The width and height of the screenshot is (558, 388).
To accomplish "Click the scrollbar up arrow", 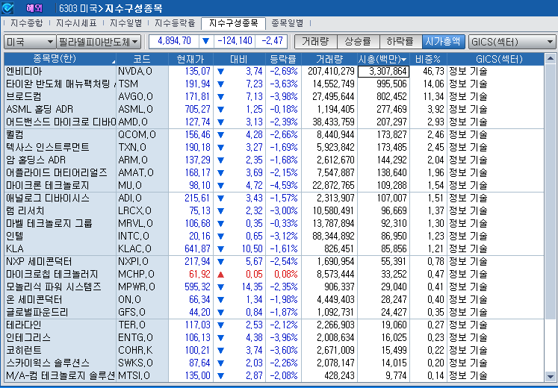I will coord(550,59).
